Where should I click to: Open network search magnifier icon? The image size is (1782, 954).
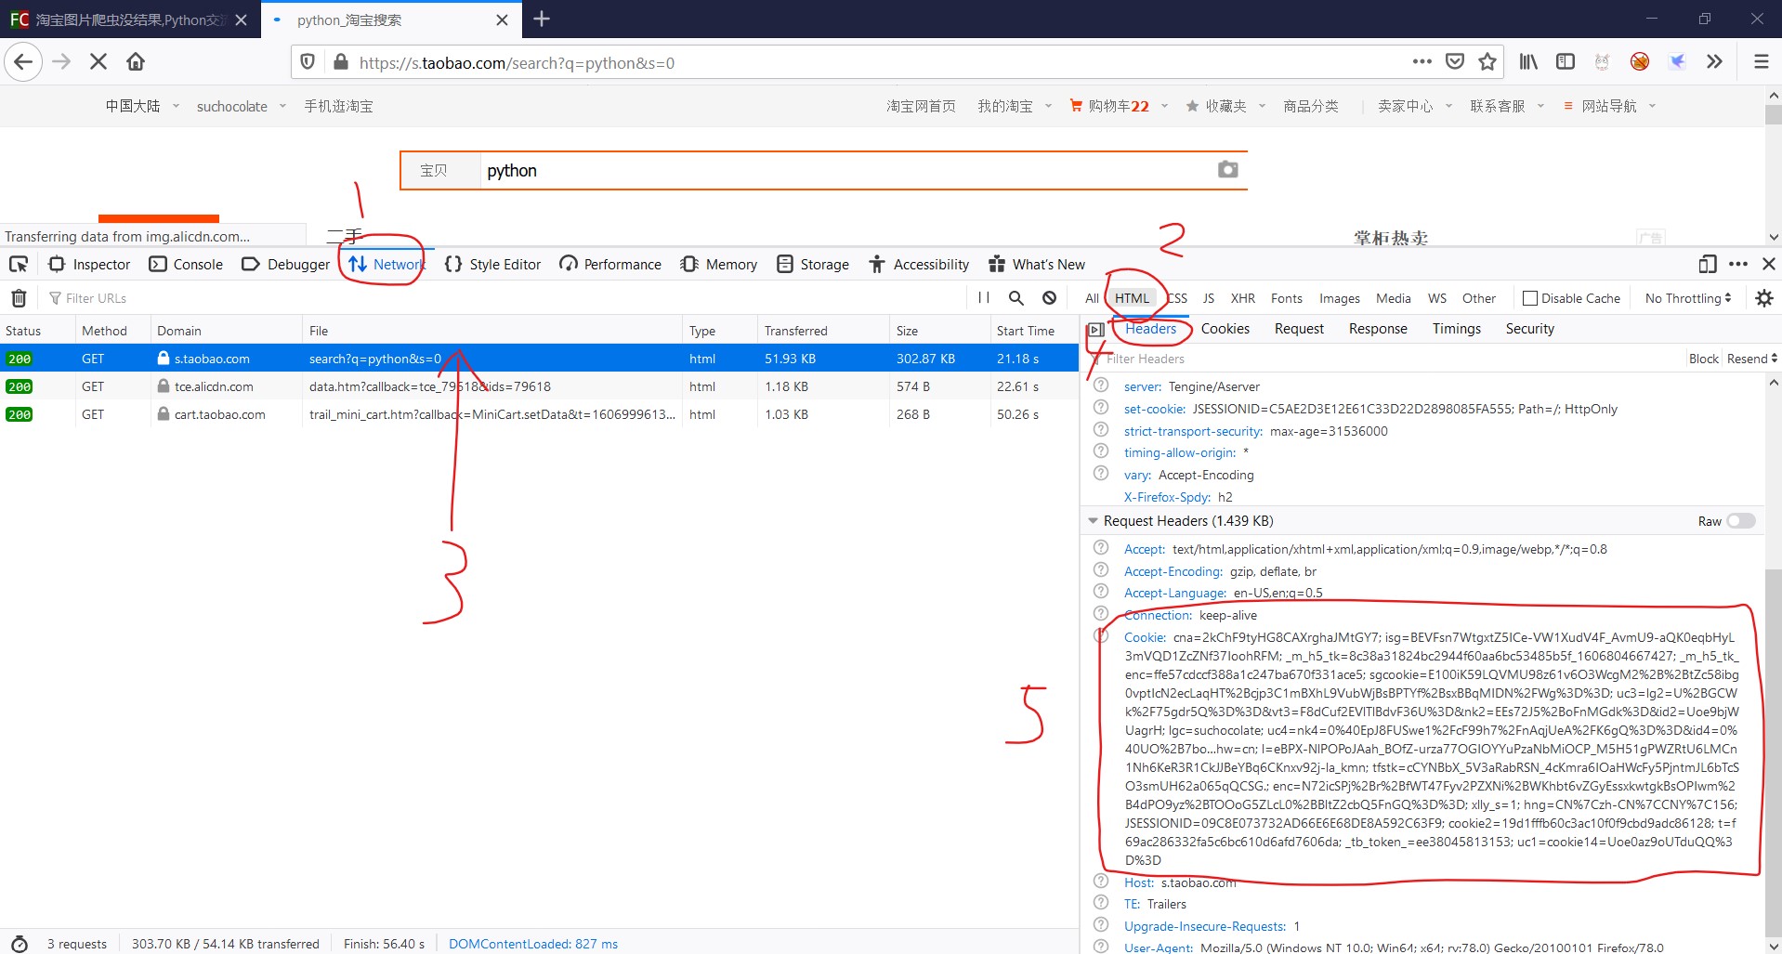[1016, 298]
